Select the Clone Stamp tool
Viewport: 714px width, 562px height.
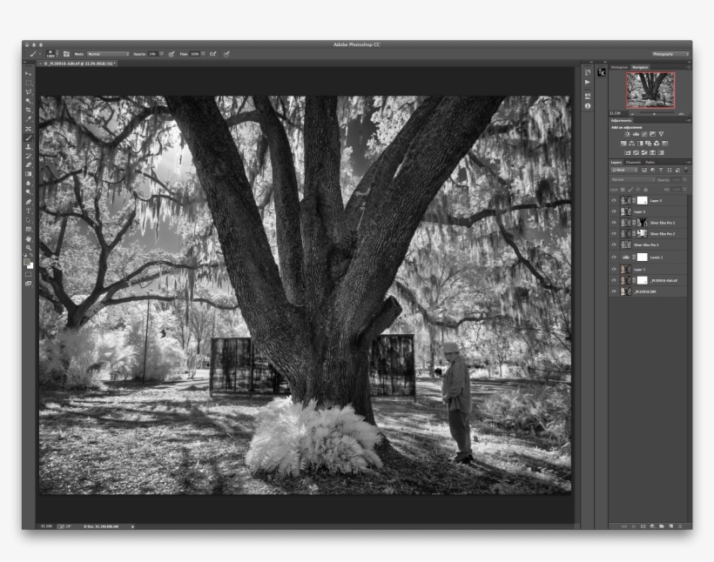coord(28,146)
